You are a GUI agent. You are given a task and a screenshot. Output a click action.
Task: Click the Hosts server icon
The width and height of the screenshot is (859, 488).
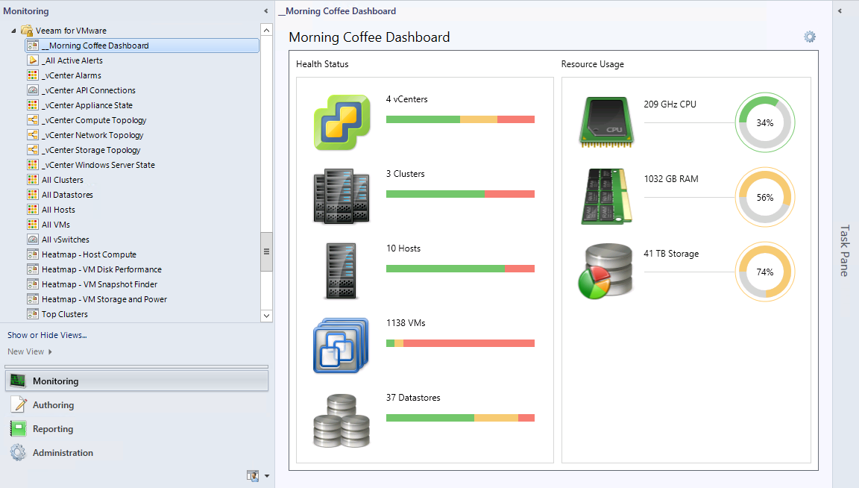pos(342,271)
